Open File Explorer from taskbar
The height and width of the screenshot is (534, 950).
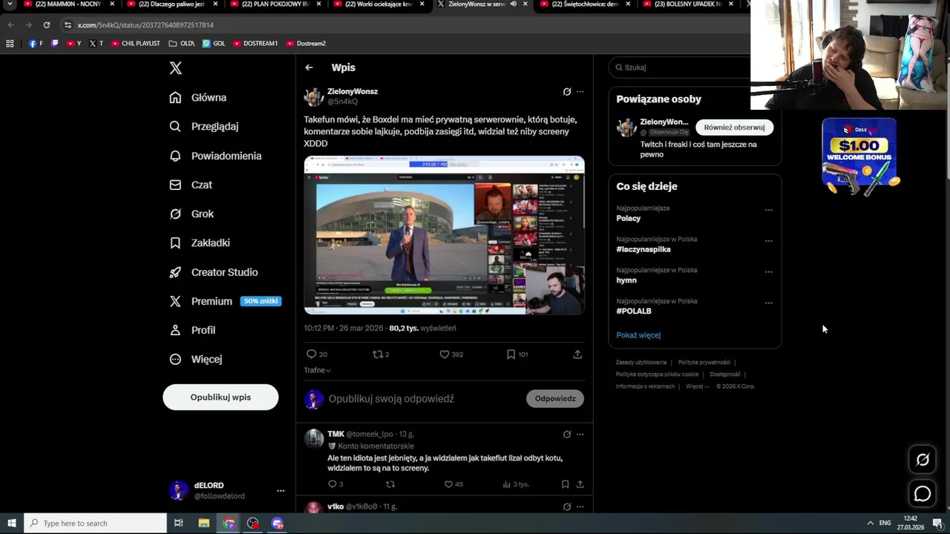(203, 524)
